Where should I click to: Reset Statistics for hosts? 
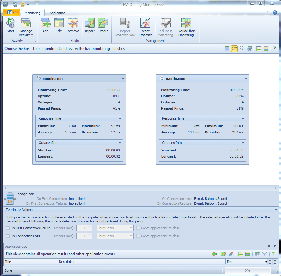coord(145,27)
